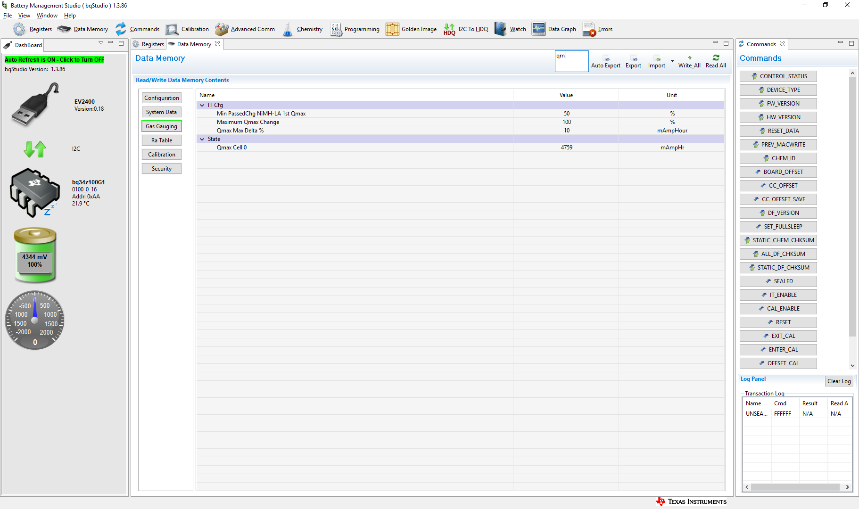The image size is (859, 509).
Task: Click the Import icon in Data Memory
Action: (x=658, y=59)
